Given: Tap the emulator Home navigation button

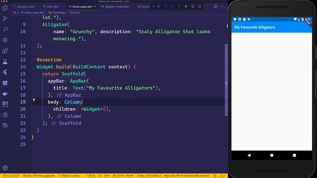Looking at the screenshot, I should (272, 155).
